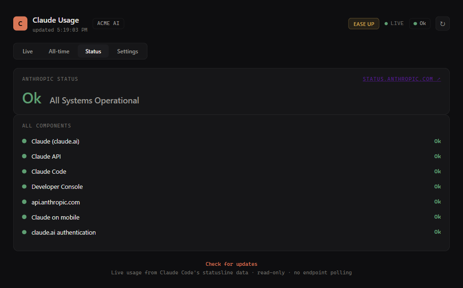Click the Claude Usage title

point(56,20)
